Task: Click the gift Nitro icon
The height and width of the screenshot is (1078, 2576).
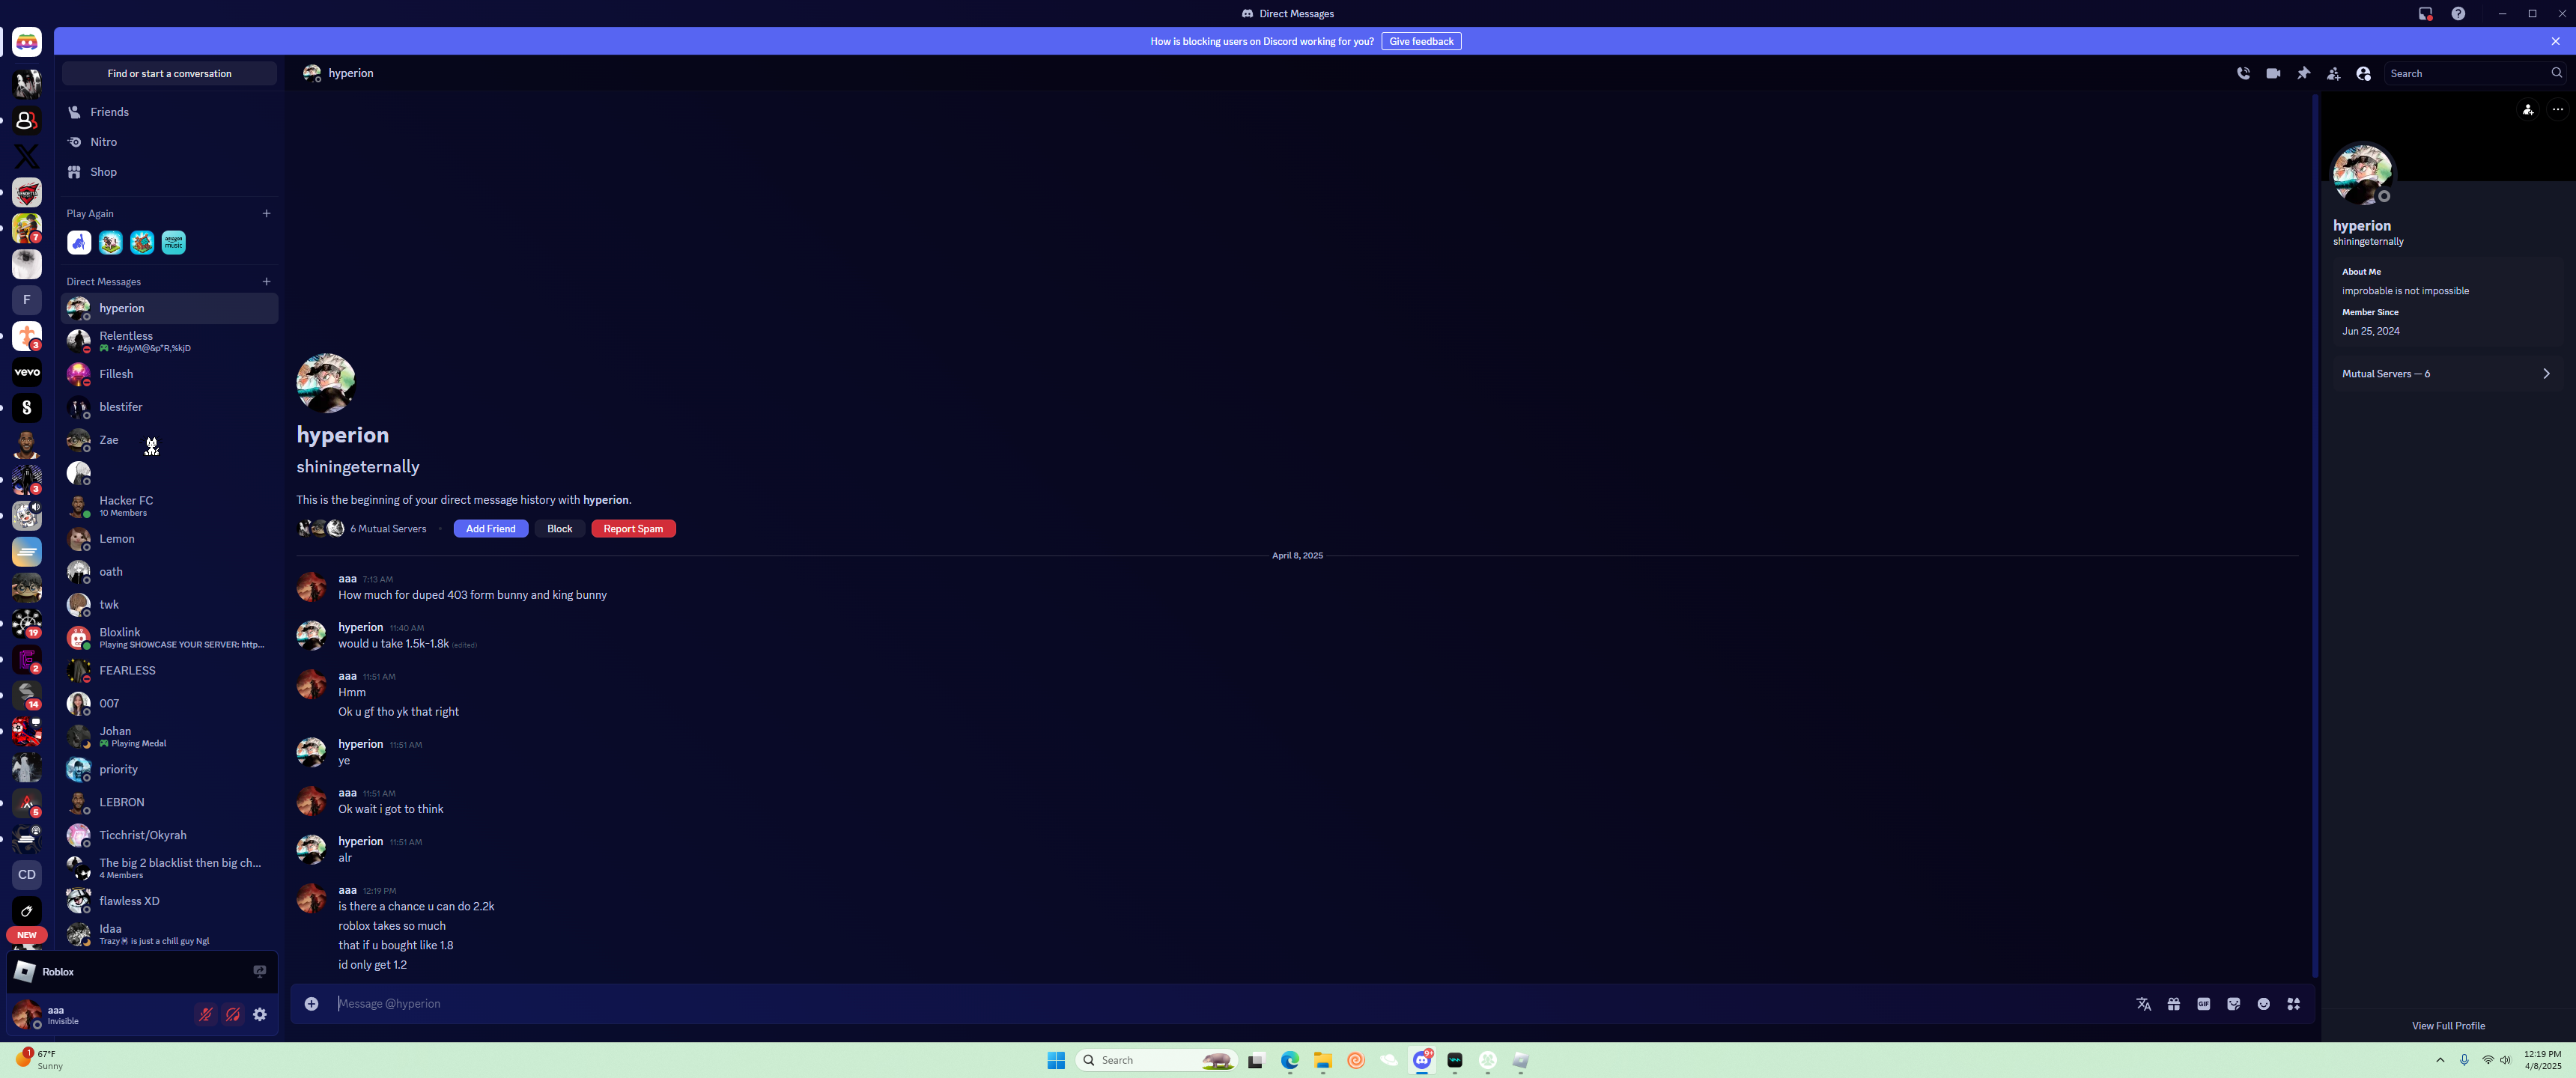Action: 2173,1003
